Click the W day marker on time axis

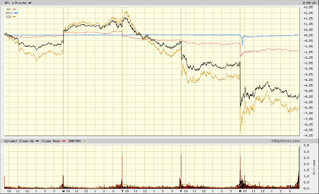coord(63,191)
